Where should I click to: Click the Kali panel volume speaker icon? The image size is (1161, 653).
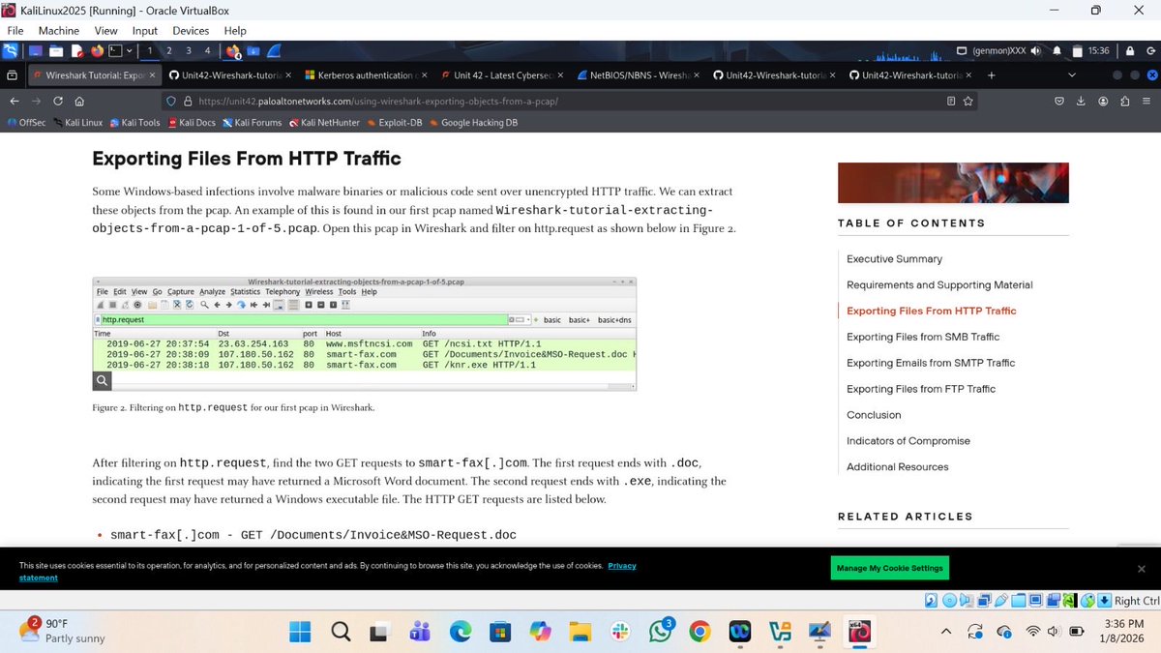(x=1035, y=50)
